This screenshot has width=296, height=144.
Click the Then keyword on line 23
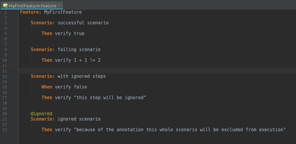point(47,130)
